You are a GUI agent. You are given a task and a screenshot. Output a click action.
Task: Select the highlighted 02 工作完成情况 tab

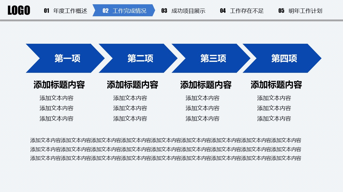124,11
